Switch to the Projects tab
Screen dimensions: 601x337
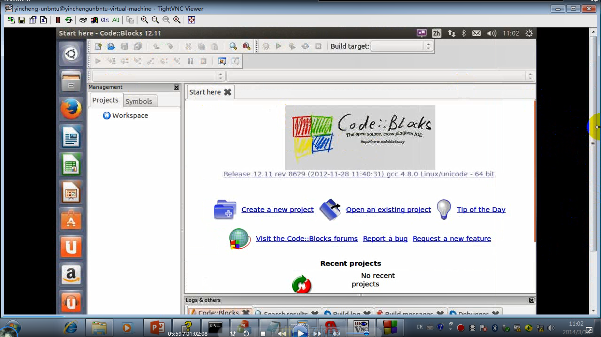click(x=105, y=100)
